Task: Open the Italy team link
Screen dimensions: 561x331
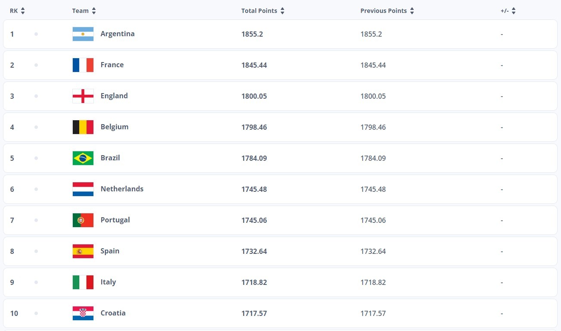Action: pyautogui.click(x=108, y=282)
